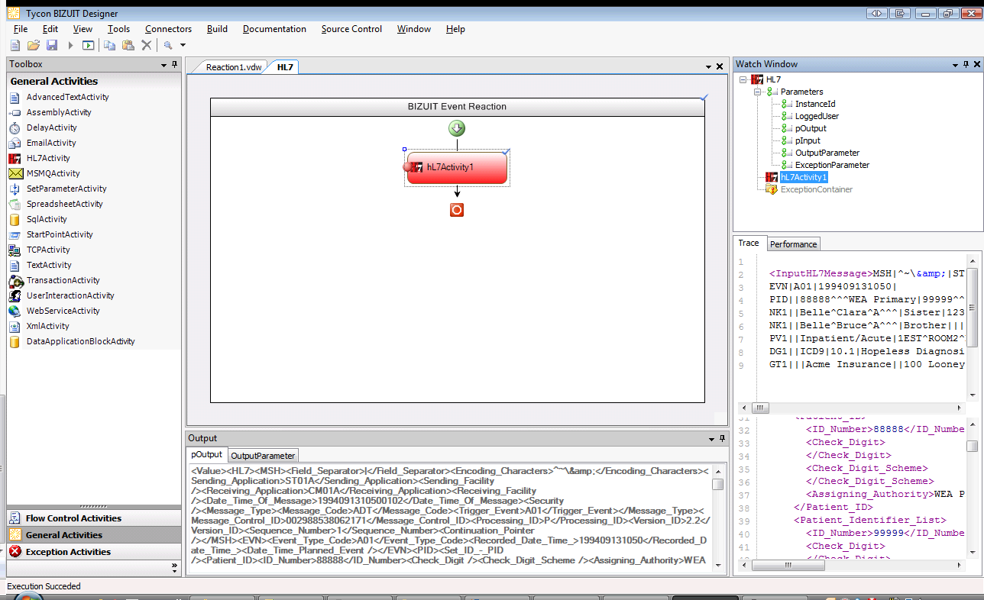Image resolution: width=984 pixels, height=600 pixels.
Task: Toggle the Output panel auto-hide pin
Action: [722, 438]
